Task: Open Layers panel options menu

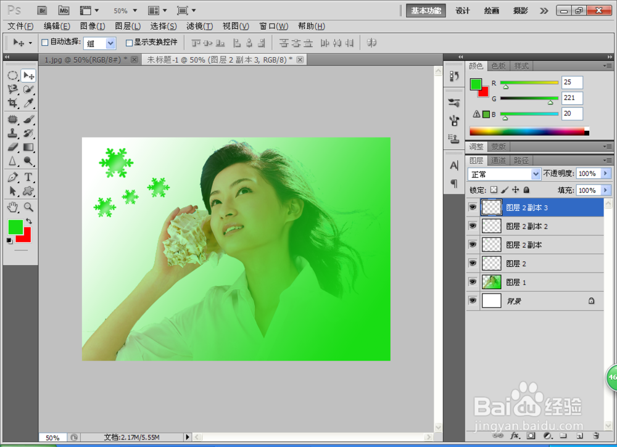Action: click(x=608, y=160)
